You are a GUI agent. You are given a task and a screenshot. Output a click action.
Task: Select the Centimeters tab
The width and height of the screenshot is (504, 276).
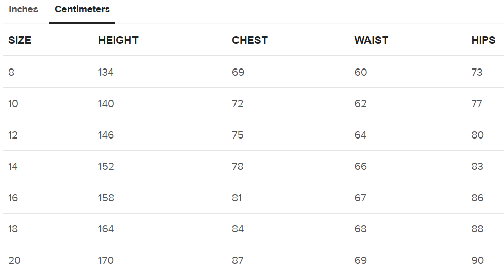coord(82,10)
